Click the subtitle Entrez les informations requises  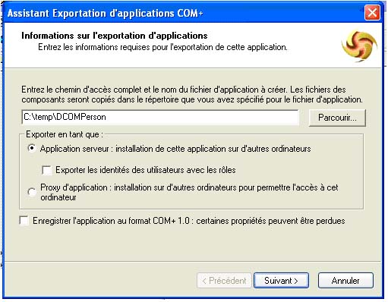click(162, 47)
